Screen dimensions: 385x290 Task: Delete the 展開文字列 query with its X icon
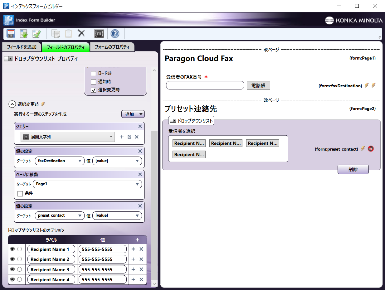coord(137,137)
